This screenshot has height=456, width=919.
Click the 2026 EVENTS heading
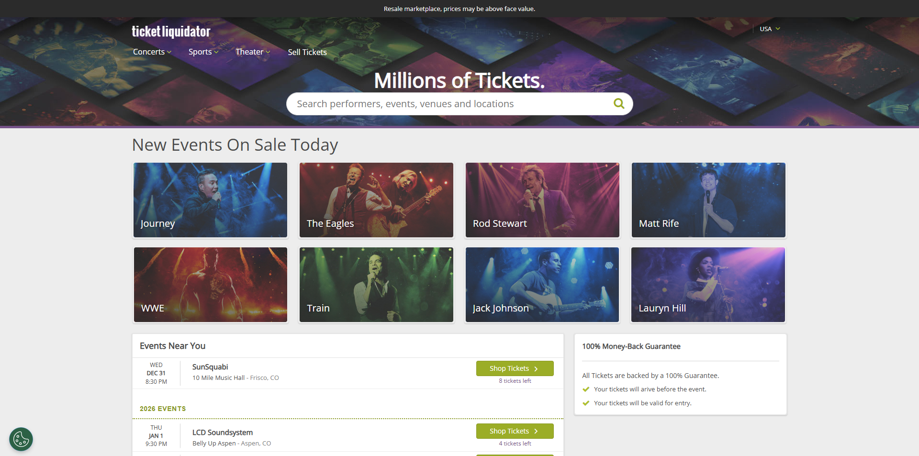click(x=163, y=409)
